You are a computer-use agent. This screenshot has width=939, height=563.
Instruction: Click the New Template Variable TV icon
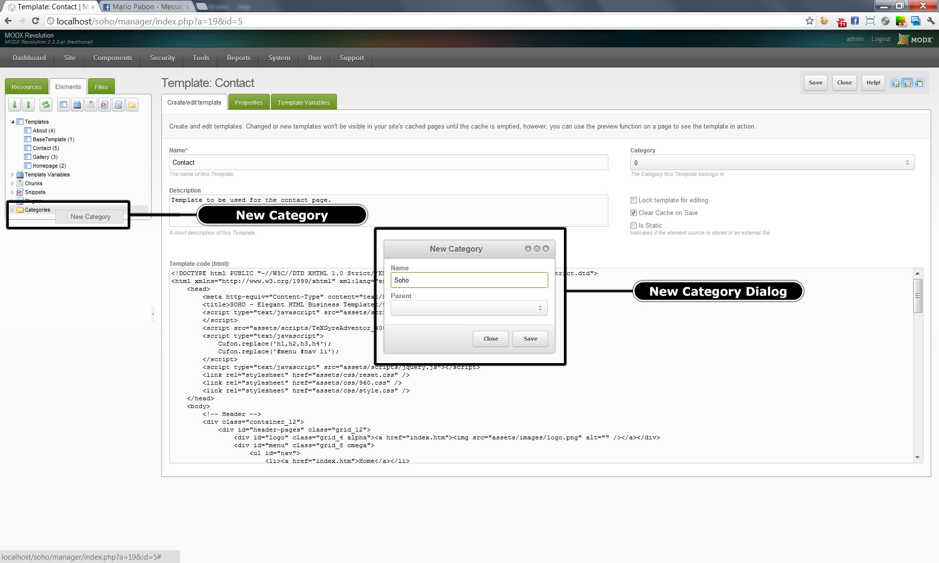[77, 104]
